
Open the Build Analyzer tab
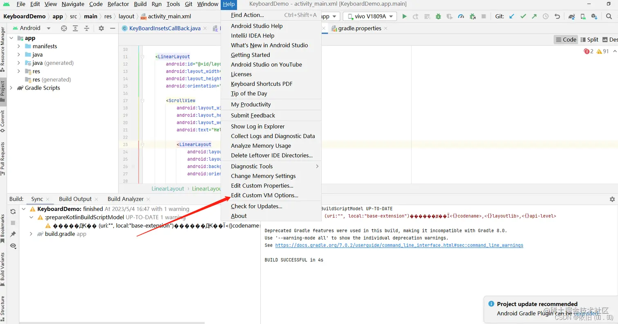click(x=125, y=199)
